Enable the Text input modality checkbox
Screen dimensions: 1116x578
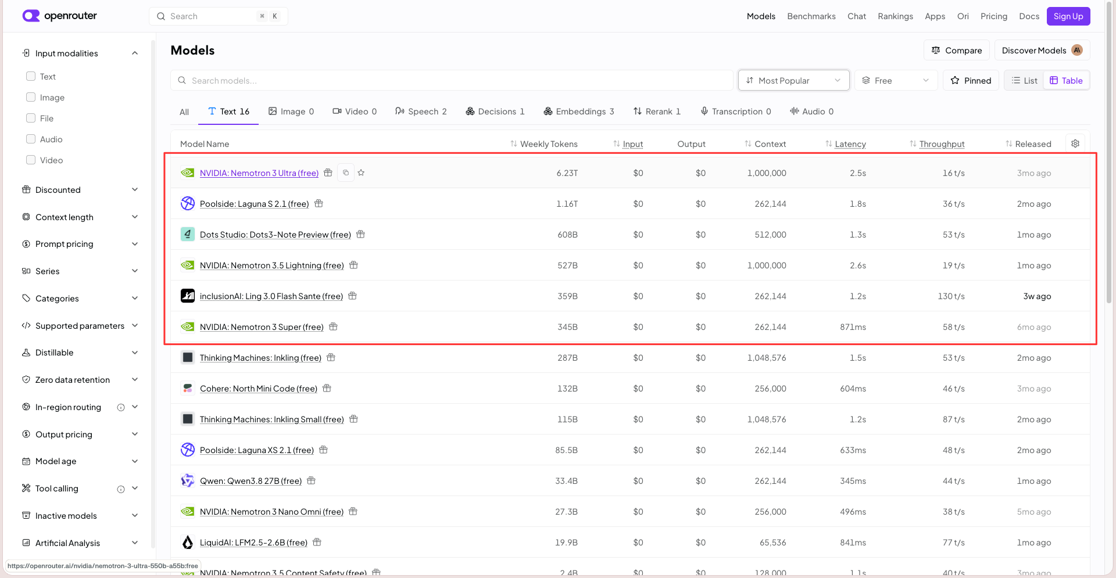pyautogui.click(x=31, y=76)
